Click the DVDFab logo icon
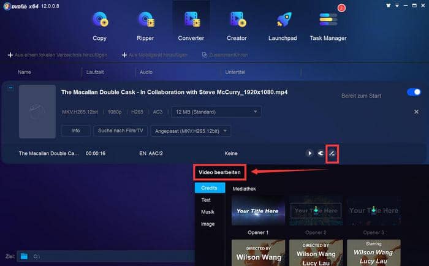Image resolution: width=429 pixels, height=266 pixels. click(7, 6)
